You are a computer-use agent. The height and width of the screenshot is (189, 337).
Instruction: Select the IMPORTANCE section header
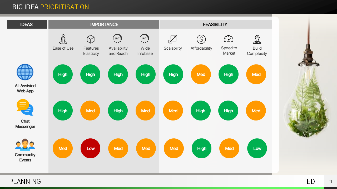coord(104,24)
